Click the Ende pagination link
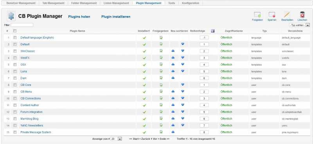Screen dimensions: 313x144 click(165, 139)
